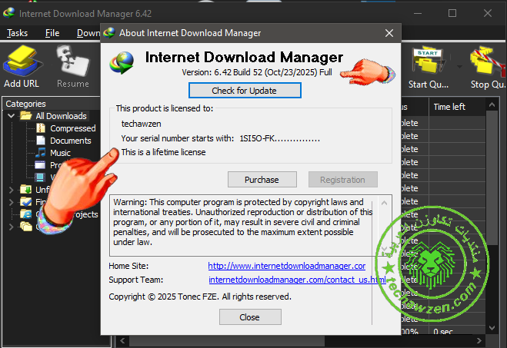This screenshot has height=348, width=507.
Task: Select the Documents category label
Action: 71,141
